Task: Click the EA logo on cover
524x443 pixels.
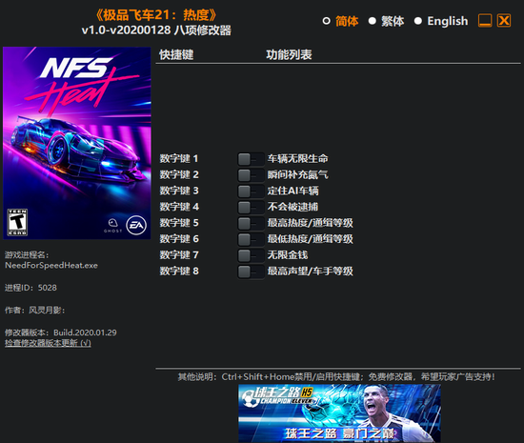Action: coord(136,225)
